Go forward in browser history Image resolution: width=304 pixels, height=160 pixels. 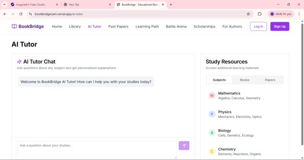pyautogui.click(x=13, y=14)
